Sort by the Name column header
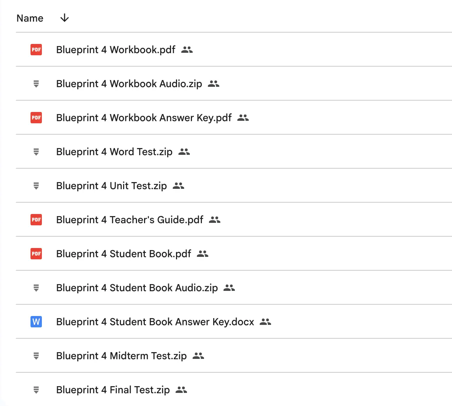Screen dimensions: 452x406 tap(30, 18)
